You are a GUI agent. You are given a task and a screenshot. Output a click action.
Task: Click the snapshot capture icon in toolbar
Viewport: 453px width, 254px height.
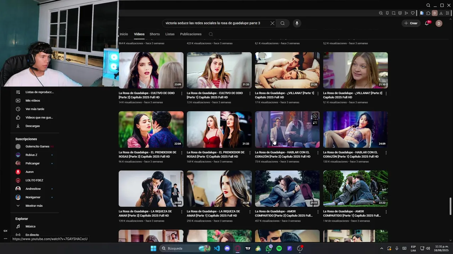pos(394,13)
